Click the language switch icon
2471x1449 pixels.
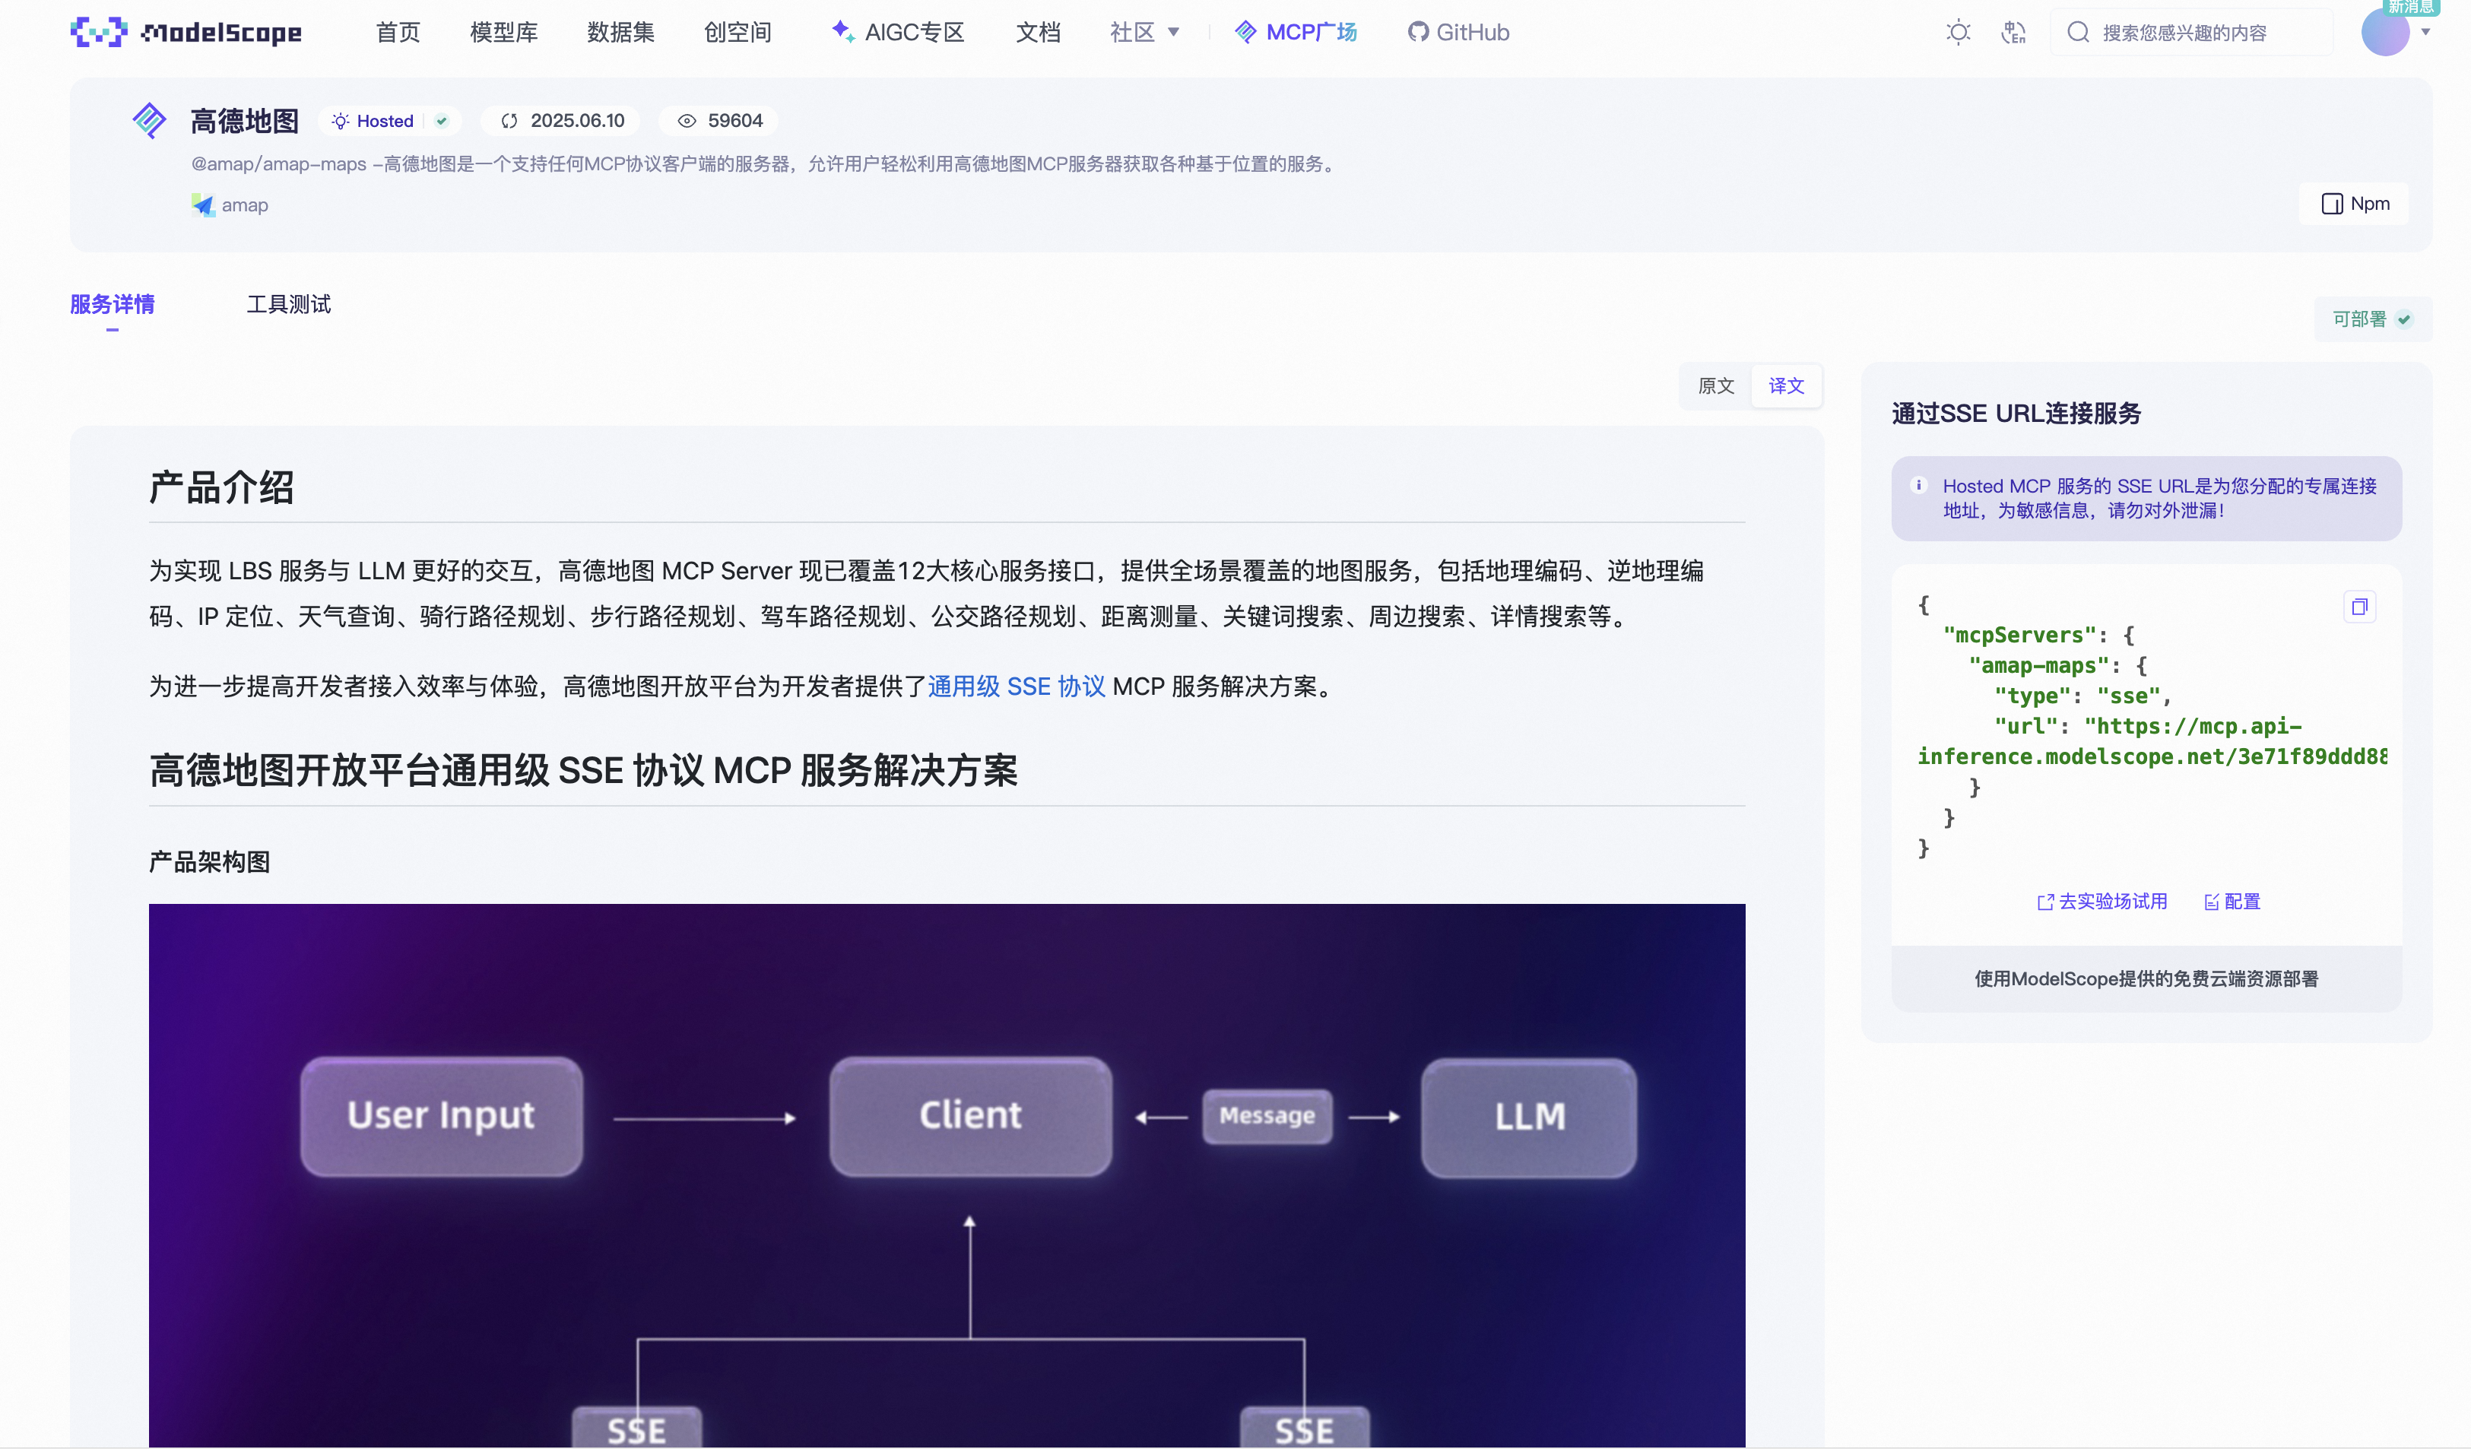pos(2013,33)
